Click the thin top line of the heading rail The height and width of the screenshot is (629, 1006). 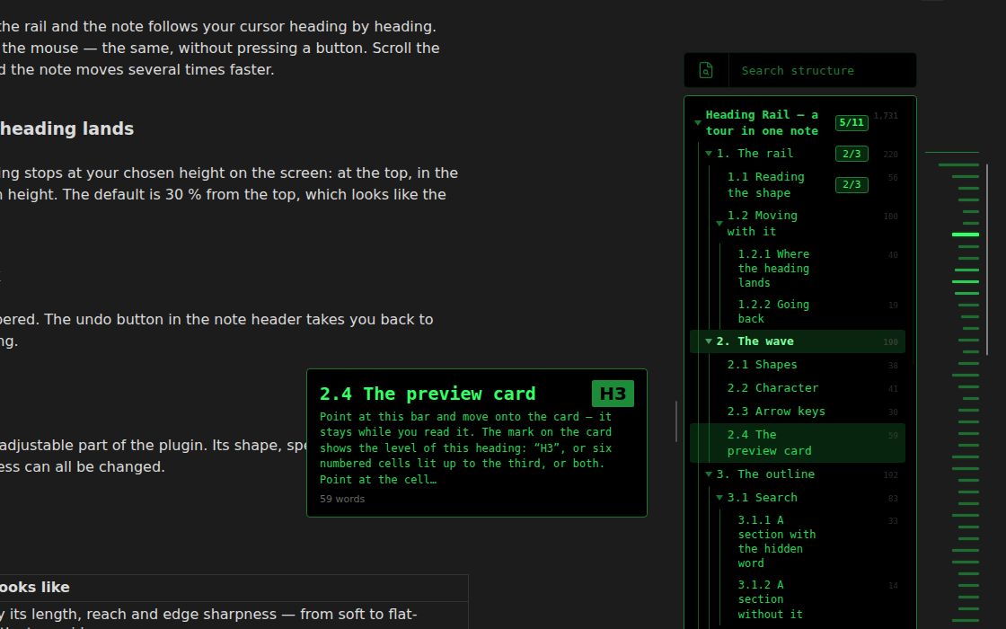tap(952, 152)
